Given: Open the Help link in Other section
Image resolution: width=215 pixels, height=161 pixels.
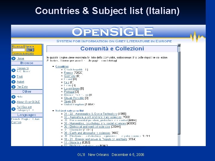Looking at the screenshot, I should 19,97.
